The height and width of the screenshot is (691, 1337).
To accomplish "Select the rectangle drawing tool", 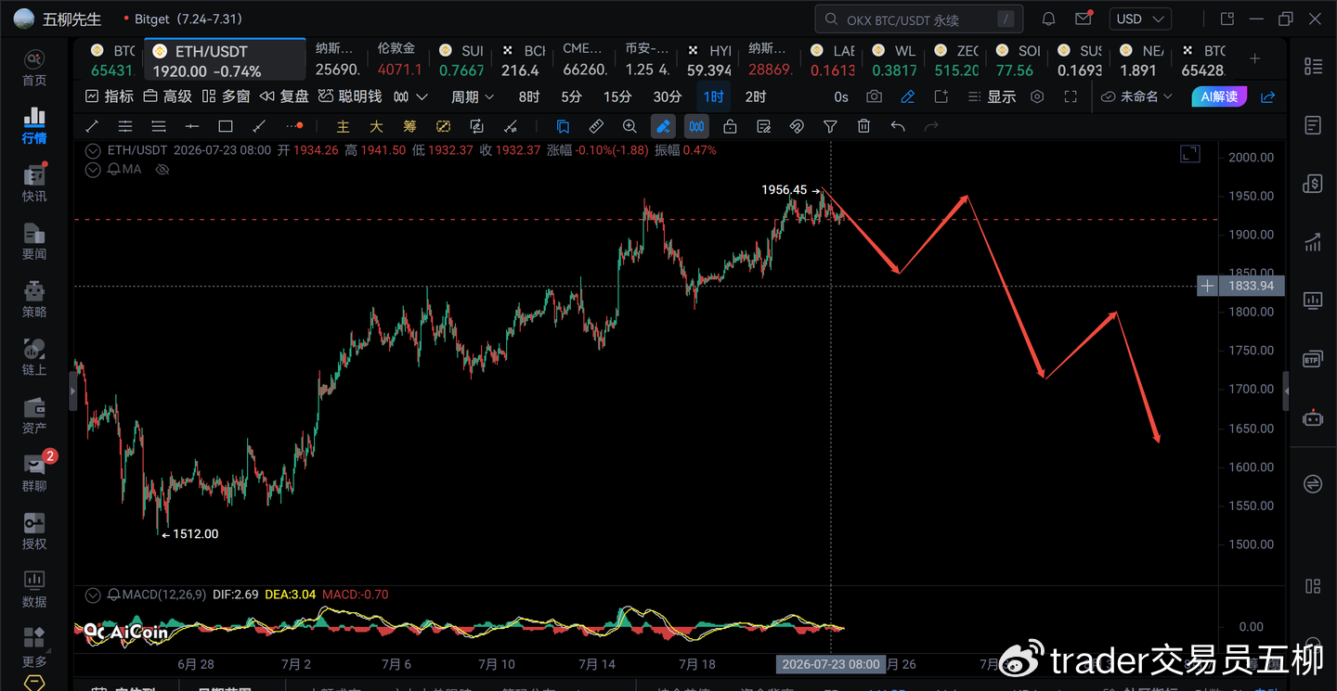I will point(226,126).
